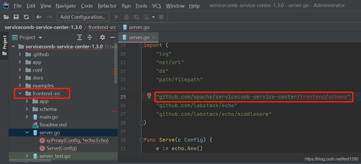Open the View menu

[x=46, y=5]
